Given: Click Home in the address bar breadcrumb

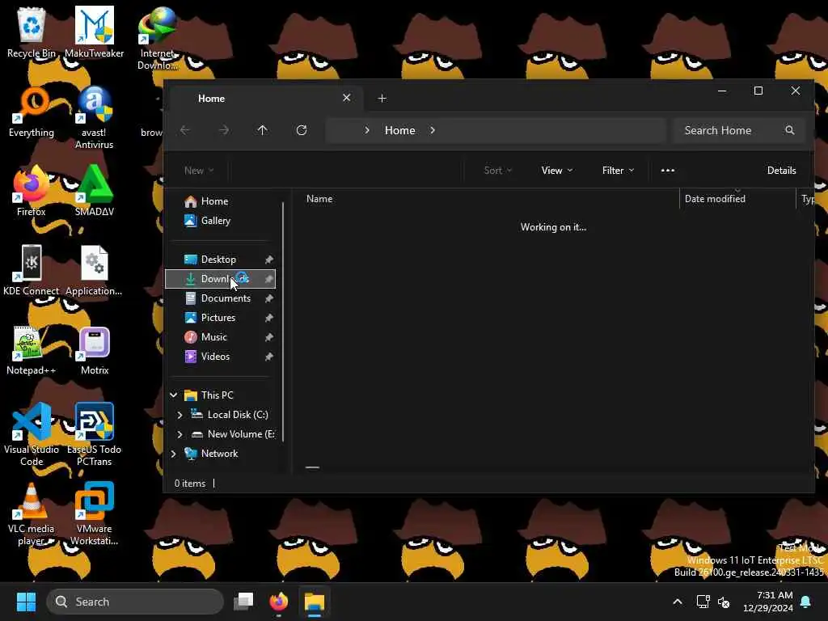Looking at the screenshot, I should pyautogui.click(x=399, y=130).
